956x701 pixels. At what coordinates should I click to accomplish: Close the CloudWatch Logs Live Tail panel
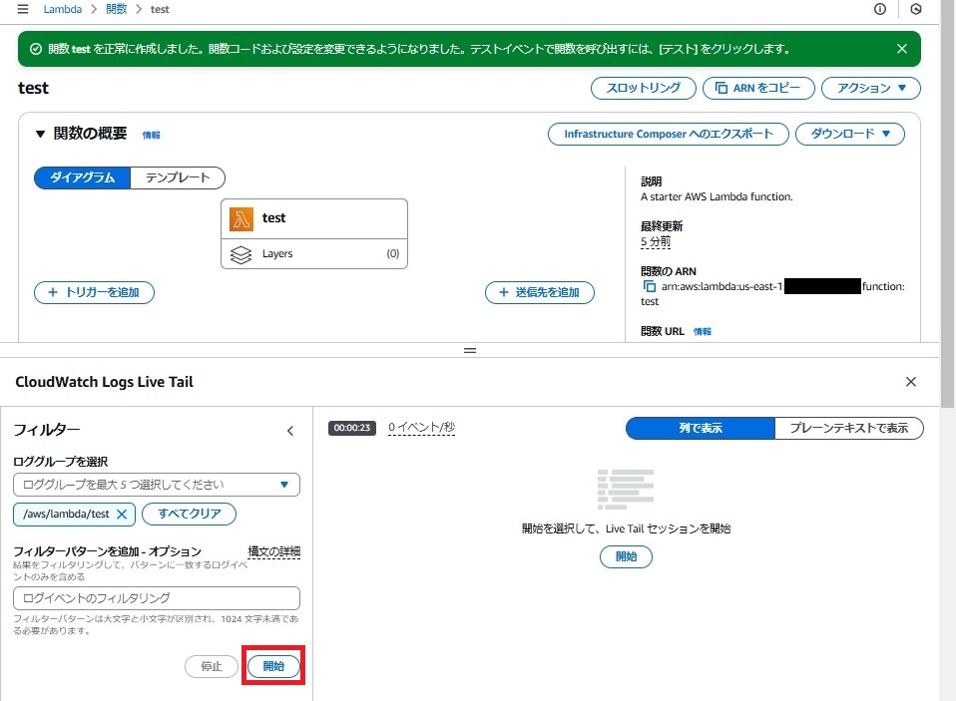(911, 382)
